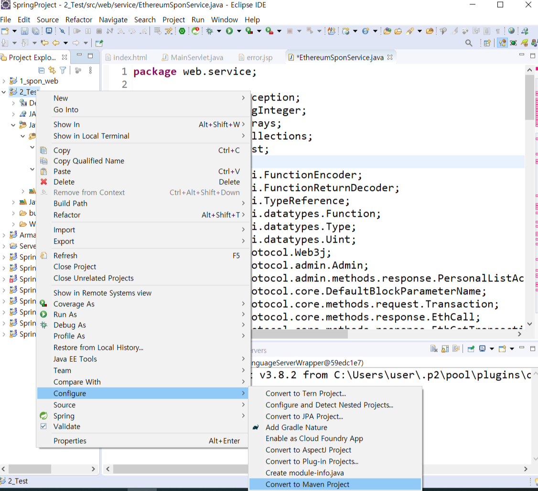The width and height of the screenshot is (538, 491).
Task: Switch to the Spring leaf perspective icon
Action: [525, 43]
